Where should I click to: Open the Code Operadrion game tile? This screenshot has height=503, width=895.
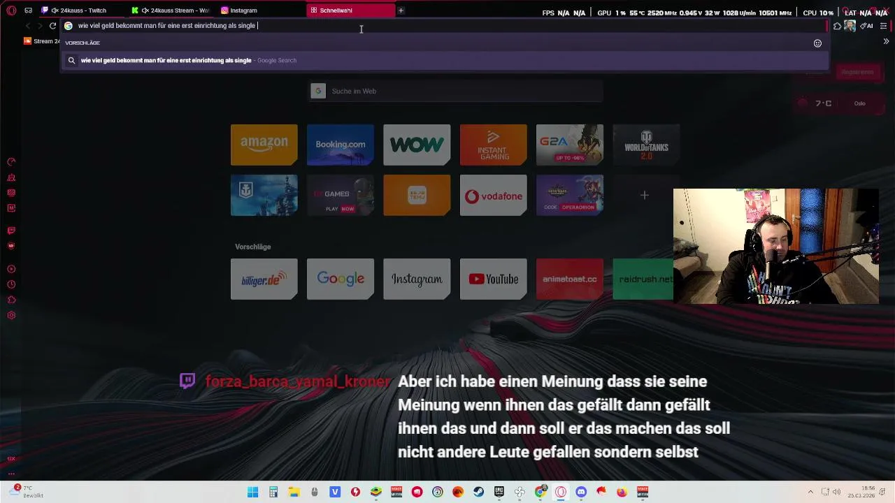(570, 196)
